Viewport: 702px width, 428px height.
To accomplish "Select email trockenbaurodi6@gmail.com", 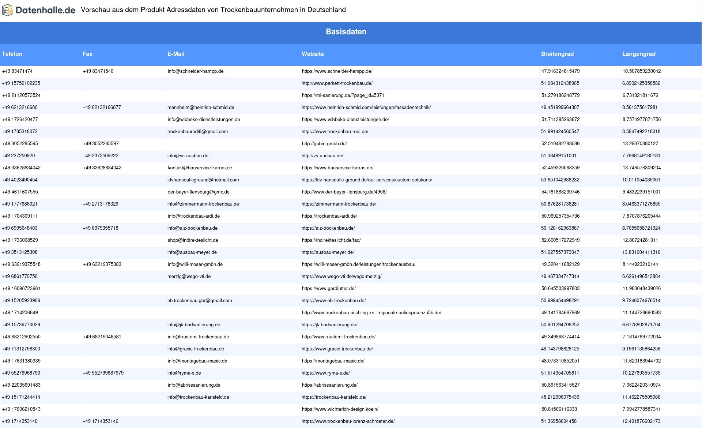I will tap(197, 132).
